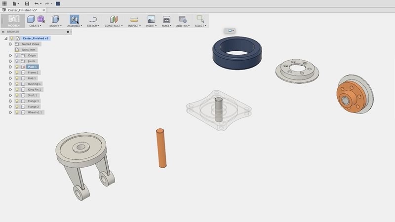This screenshot has height=222, width=395.
Task: Select the Sketch line-arc icon
Action: tap(93, 19)
